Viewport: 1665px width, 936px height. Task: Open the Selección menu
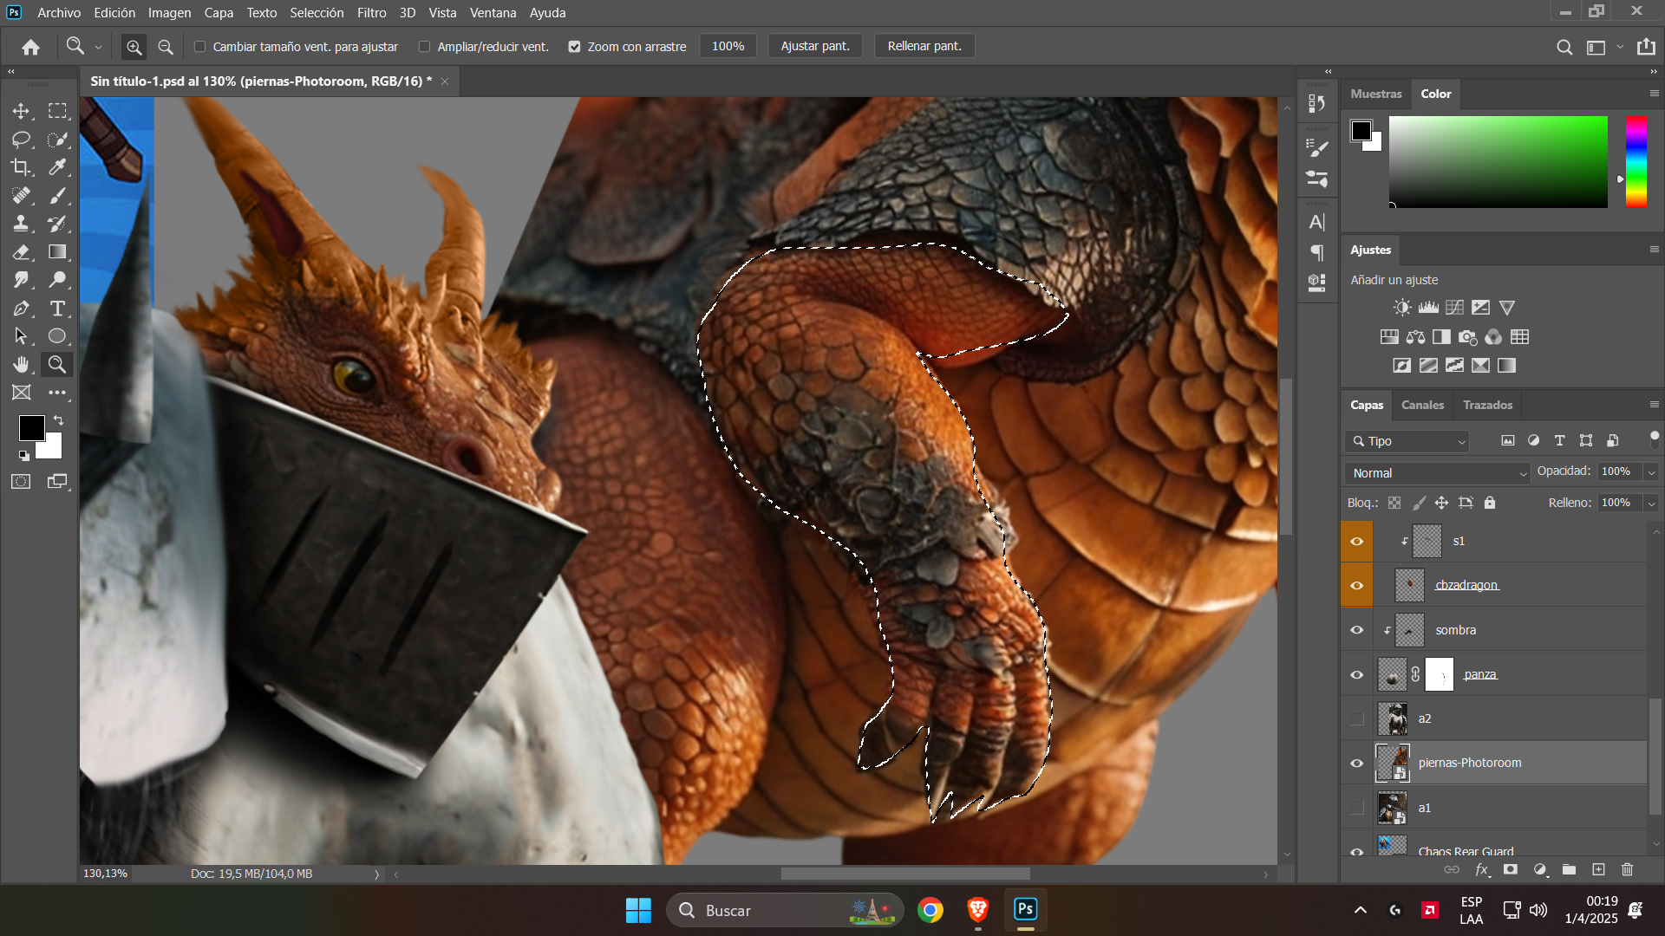click(x=317, y=13)
